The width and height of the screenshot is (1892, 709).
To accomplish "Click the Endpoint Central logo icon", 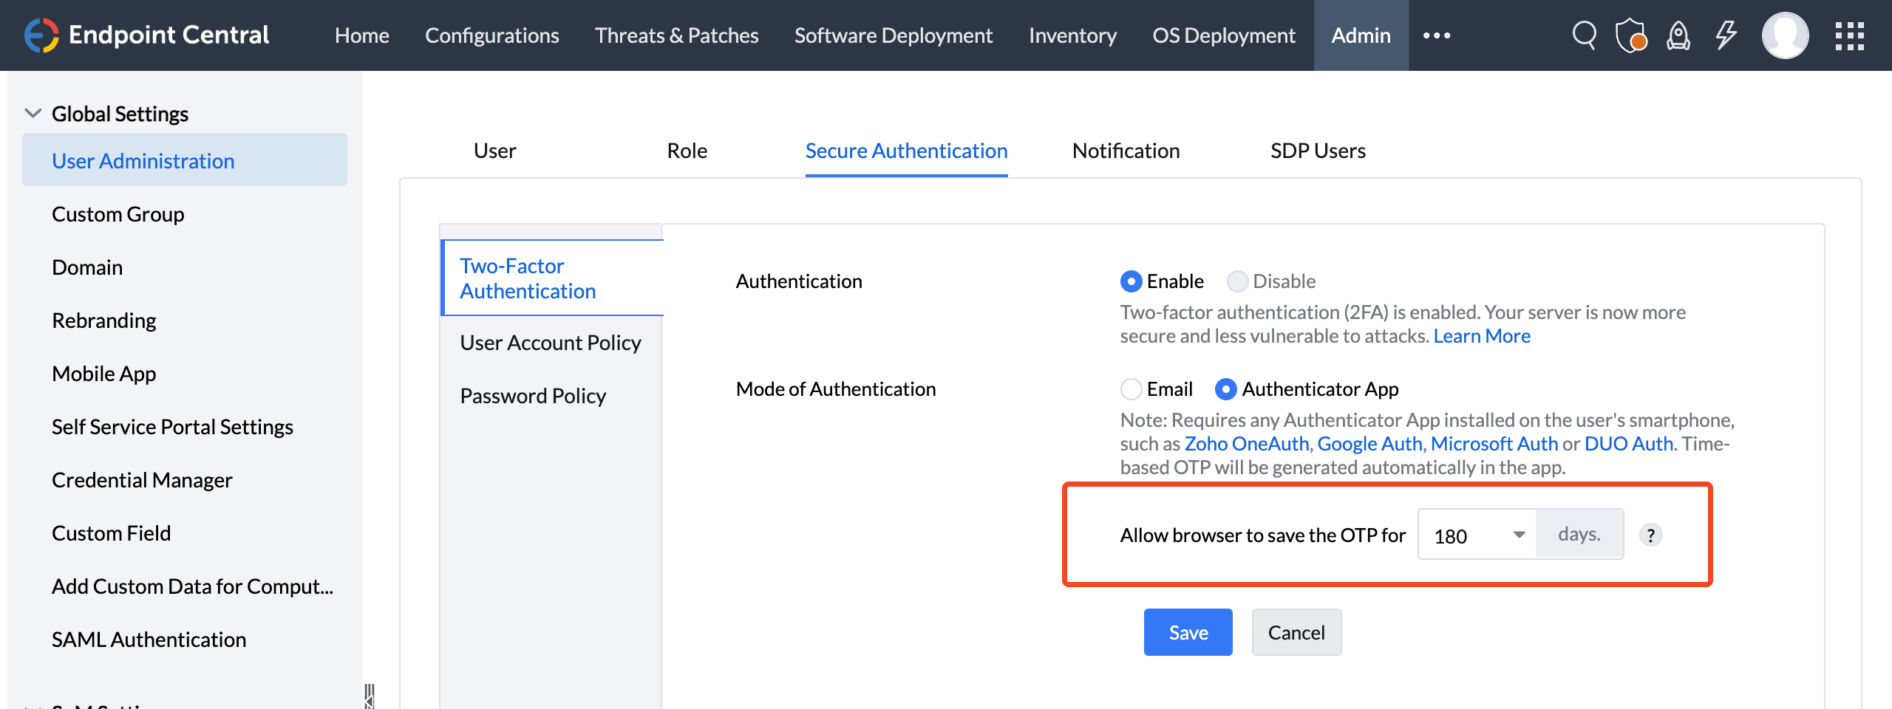I will point(41,35).
